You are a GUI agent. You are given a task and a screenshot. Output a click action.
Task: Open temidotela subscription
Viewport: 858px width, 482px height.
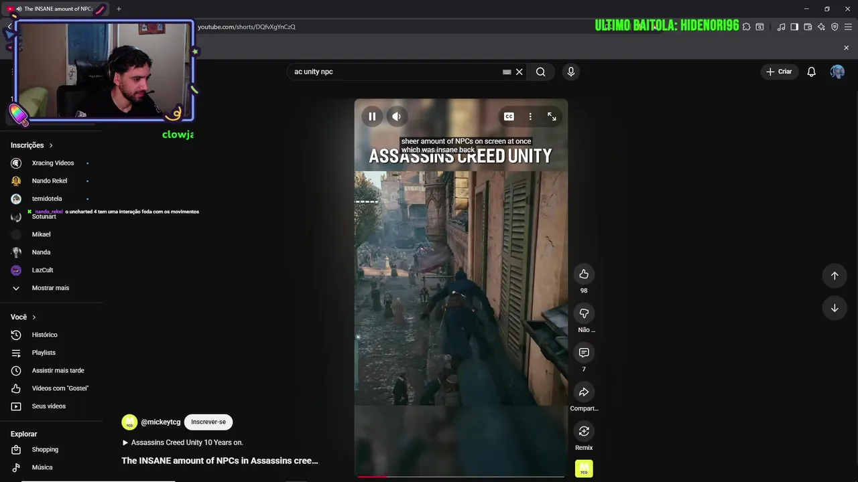click(x=47, y=199)
